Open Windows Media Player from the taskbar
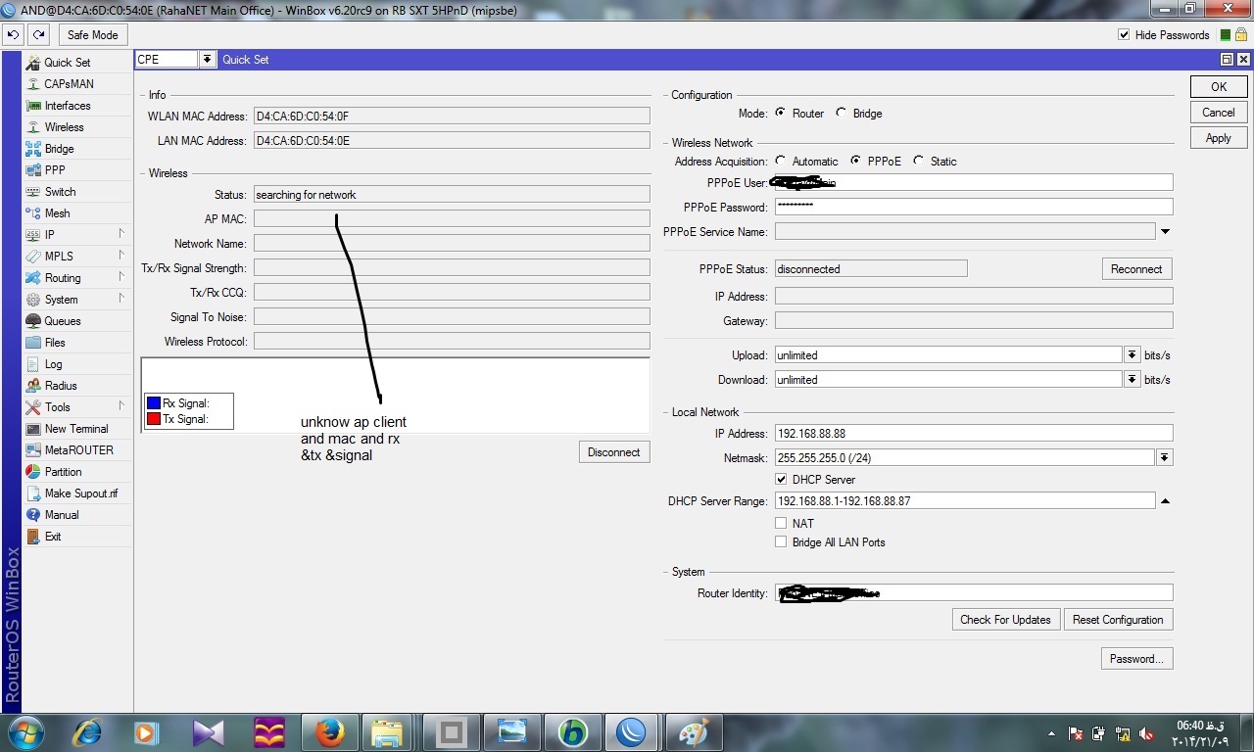 pos(146,732)
